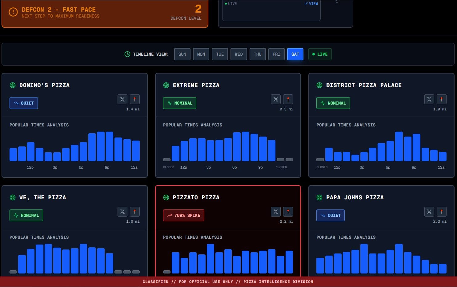Open Domino's Pizza X social icon
Viewport: 457px width, 287px height.
coord(122,99)
